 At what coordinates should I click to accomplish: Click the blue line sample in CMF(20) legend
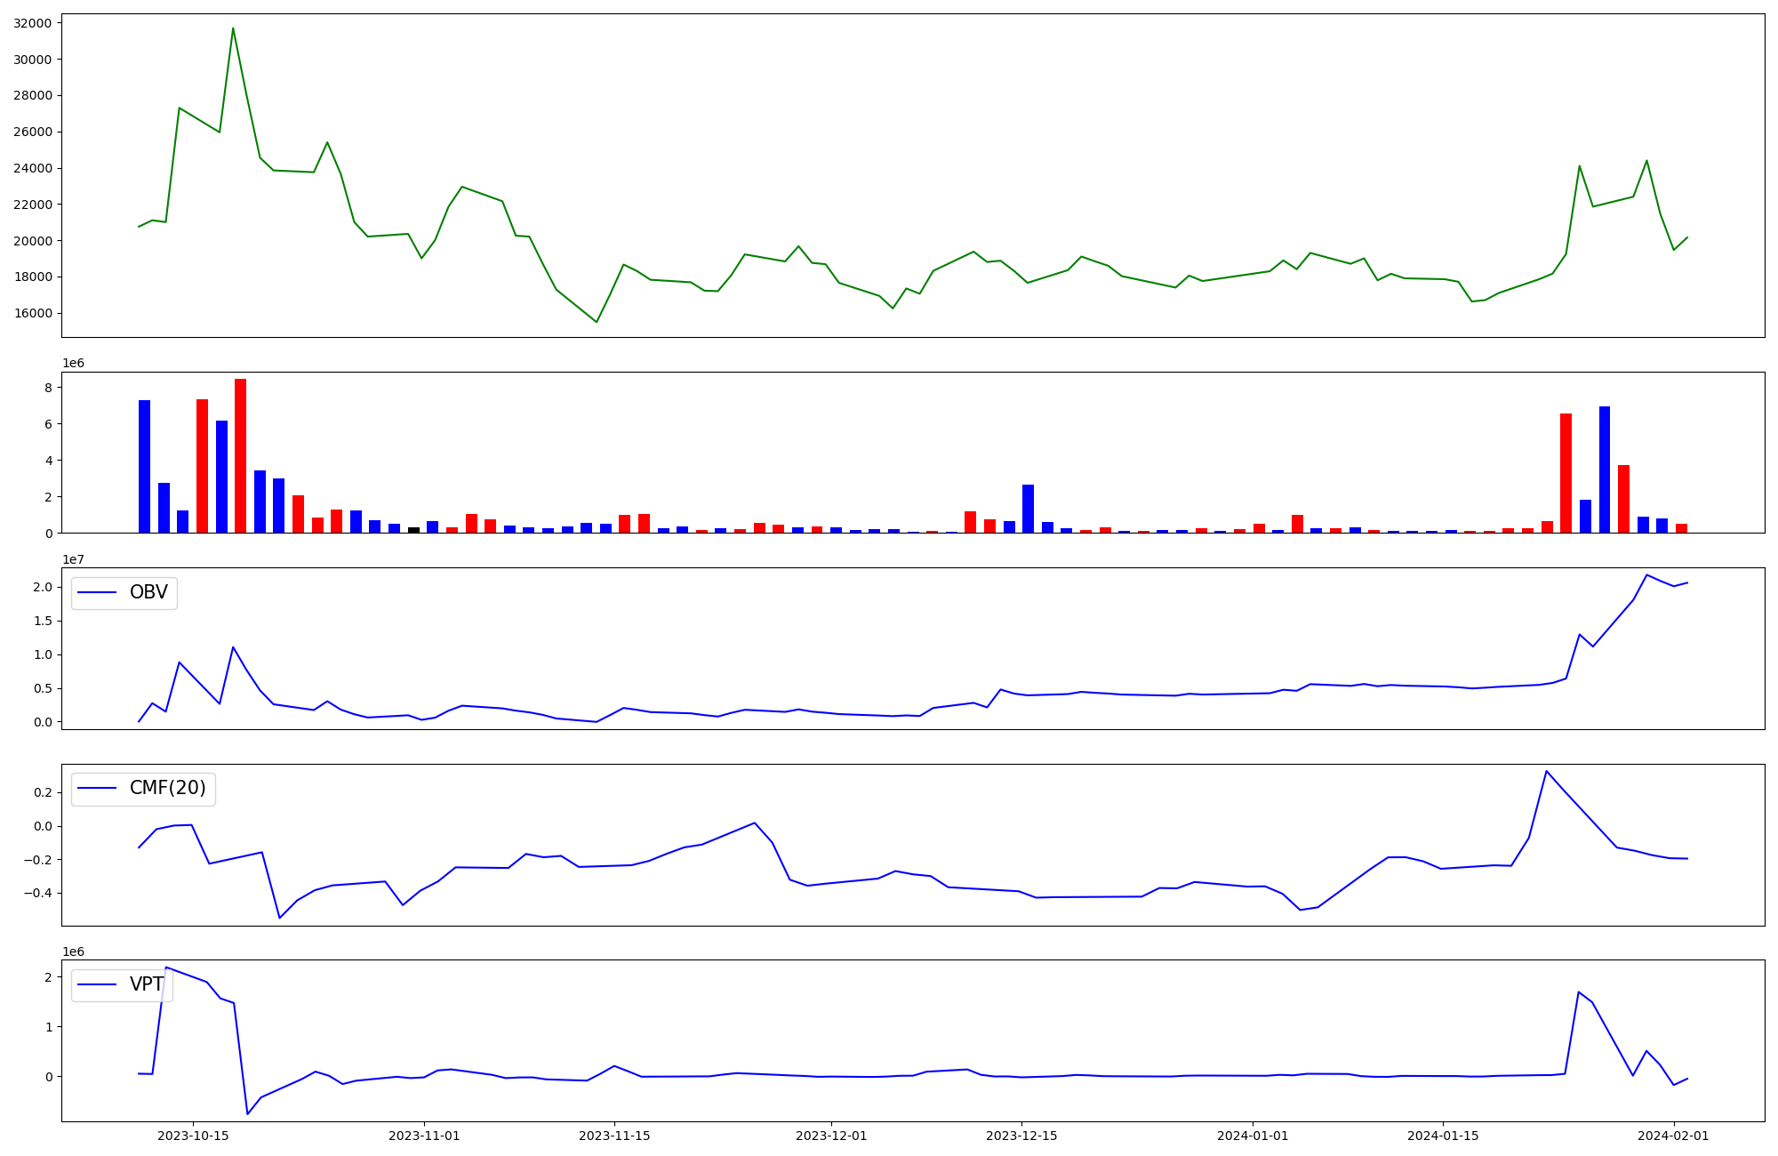point(98,789)
